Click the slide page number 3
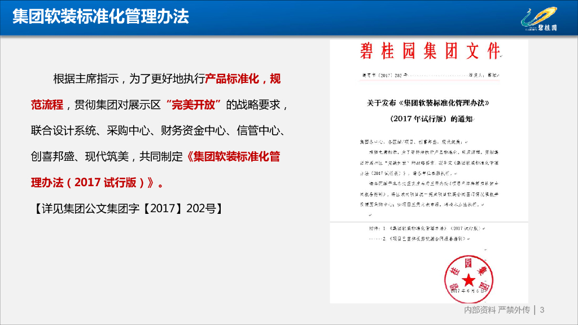The height and width of the screenshot is (325, 578). click(542, 310)
